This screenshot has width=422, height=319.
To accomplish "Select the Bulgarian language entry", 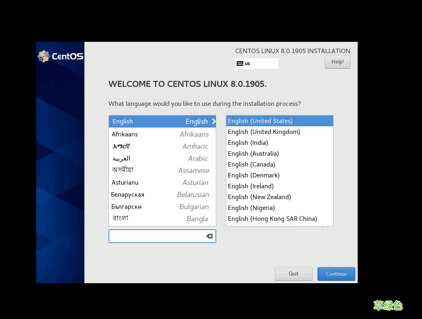I will tap(126, 206).
